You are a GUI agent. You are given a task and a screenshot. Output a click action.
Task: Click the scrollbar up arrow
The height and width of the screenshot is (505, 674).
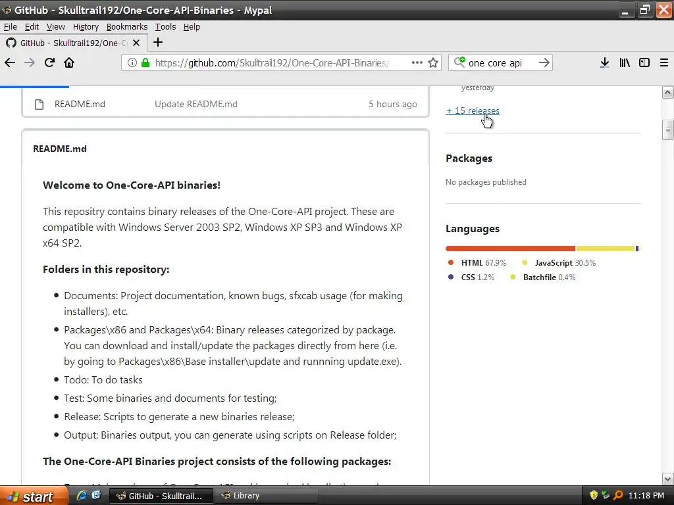coord(667,92)
